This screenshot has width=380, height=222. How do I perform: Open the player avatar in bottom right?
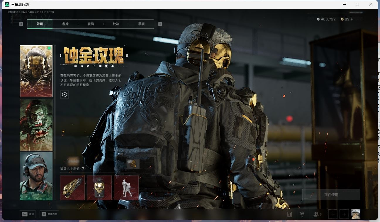[x=356, y=214]
